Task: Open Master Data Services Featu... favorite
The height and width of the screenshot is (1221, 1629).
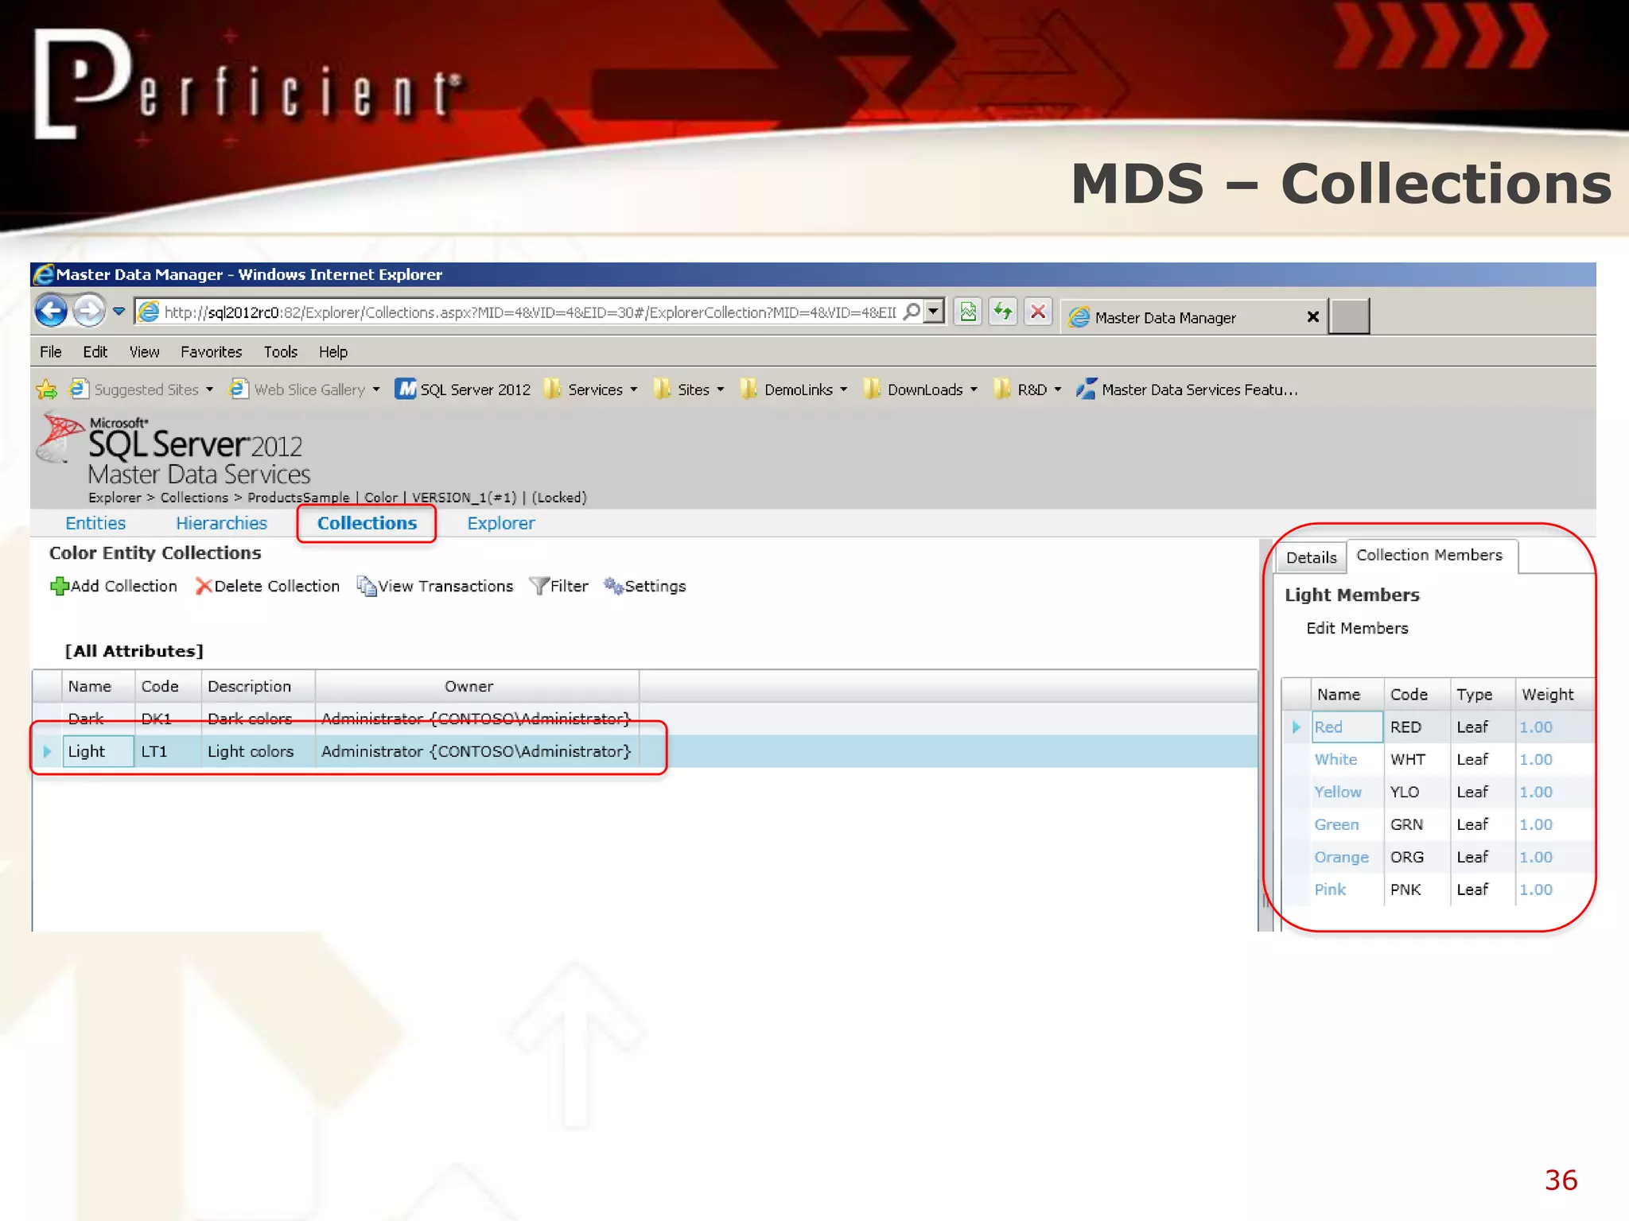Action: point(1187,390)
